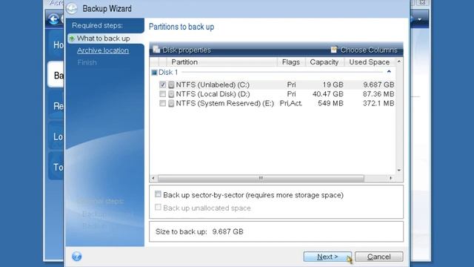Open the dropdown arrow in the main window toolbar
The width and height of the screenshot is (474, 267).
(x=420, y=19)
